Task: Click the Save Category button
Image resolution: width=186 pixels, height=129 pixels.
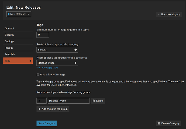Action: [x=46, y=123]
